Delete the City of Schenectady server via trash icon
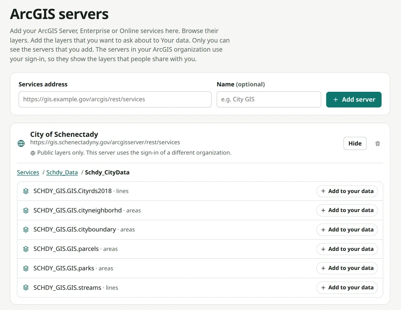The image size is (401, 310). click(x=377, y=143)
